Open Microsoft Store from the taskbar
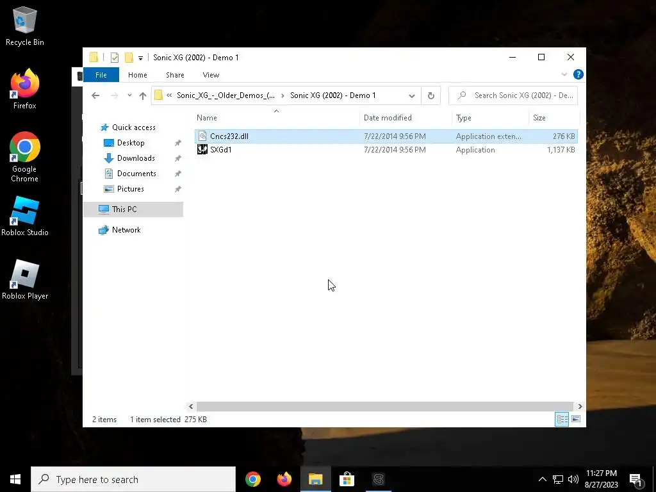Image resolution: width=656 pixels, height=492 pixels. [x=347, y=479]
